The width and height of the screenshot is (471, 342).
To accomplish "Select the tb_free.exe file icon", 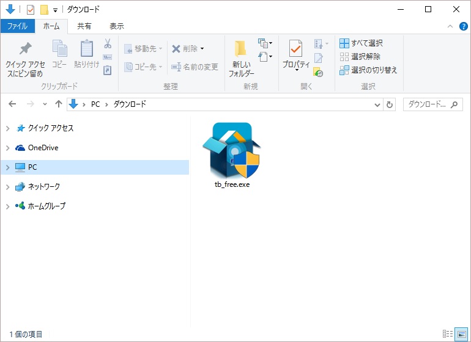I will [232, 150].
